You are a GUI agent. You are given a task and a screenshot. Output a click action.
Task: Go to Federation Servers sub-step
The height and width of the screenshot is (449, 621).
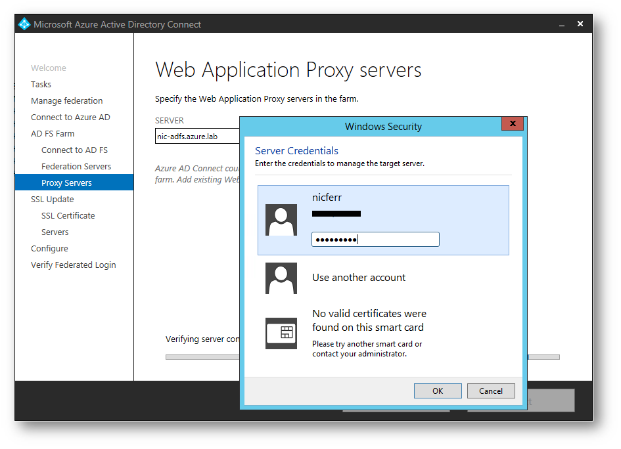76,167
